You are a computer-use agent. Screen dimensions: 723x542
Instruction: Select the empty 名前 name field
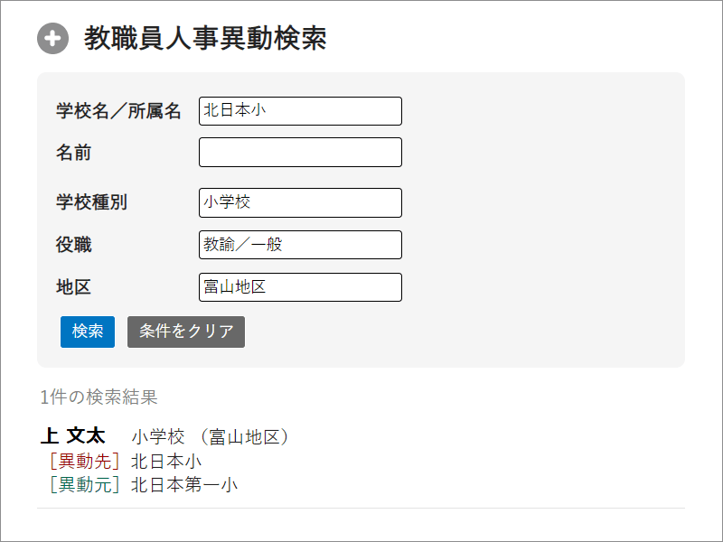pos(299,152)
